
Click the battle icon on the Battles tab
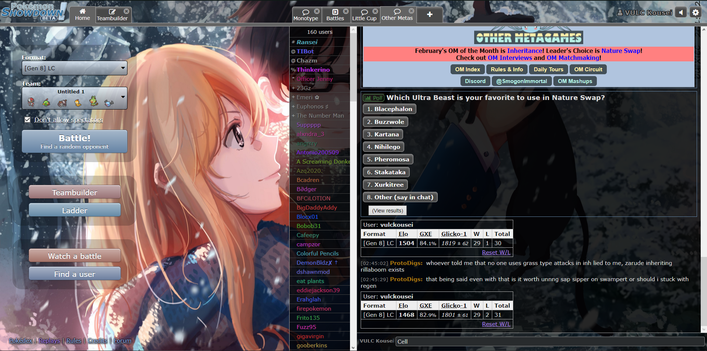click(335, 11)
